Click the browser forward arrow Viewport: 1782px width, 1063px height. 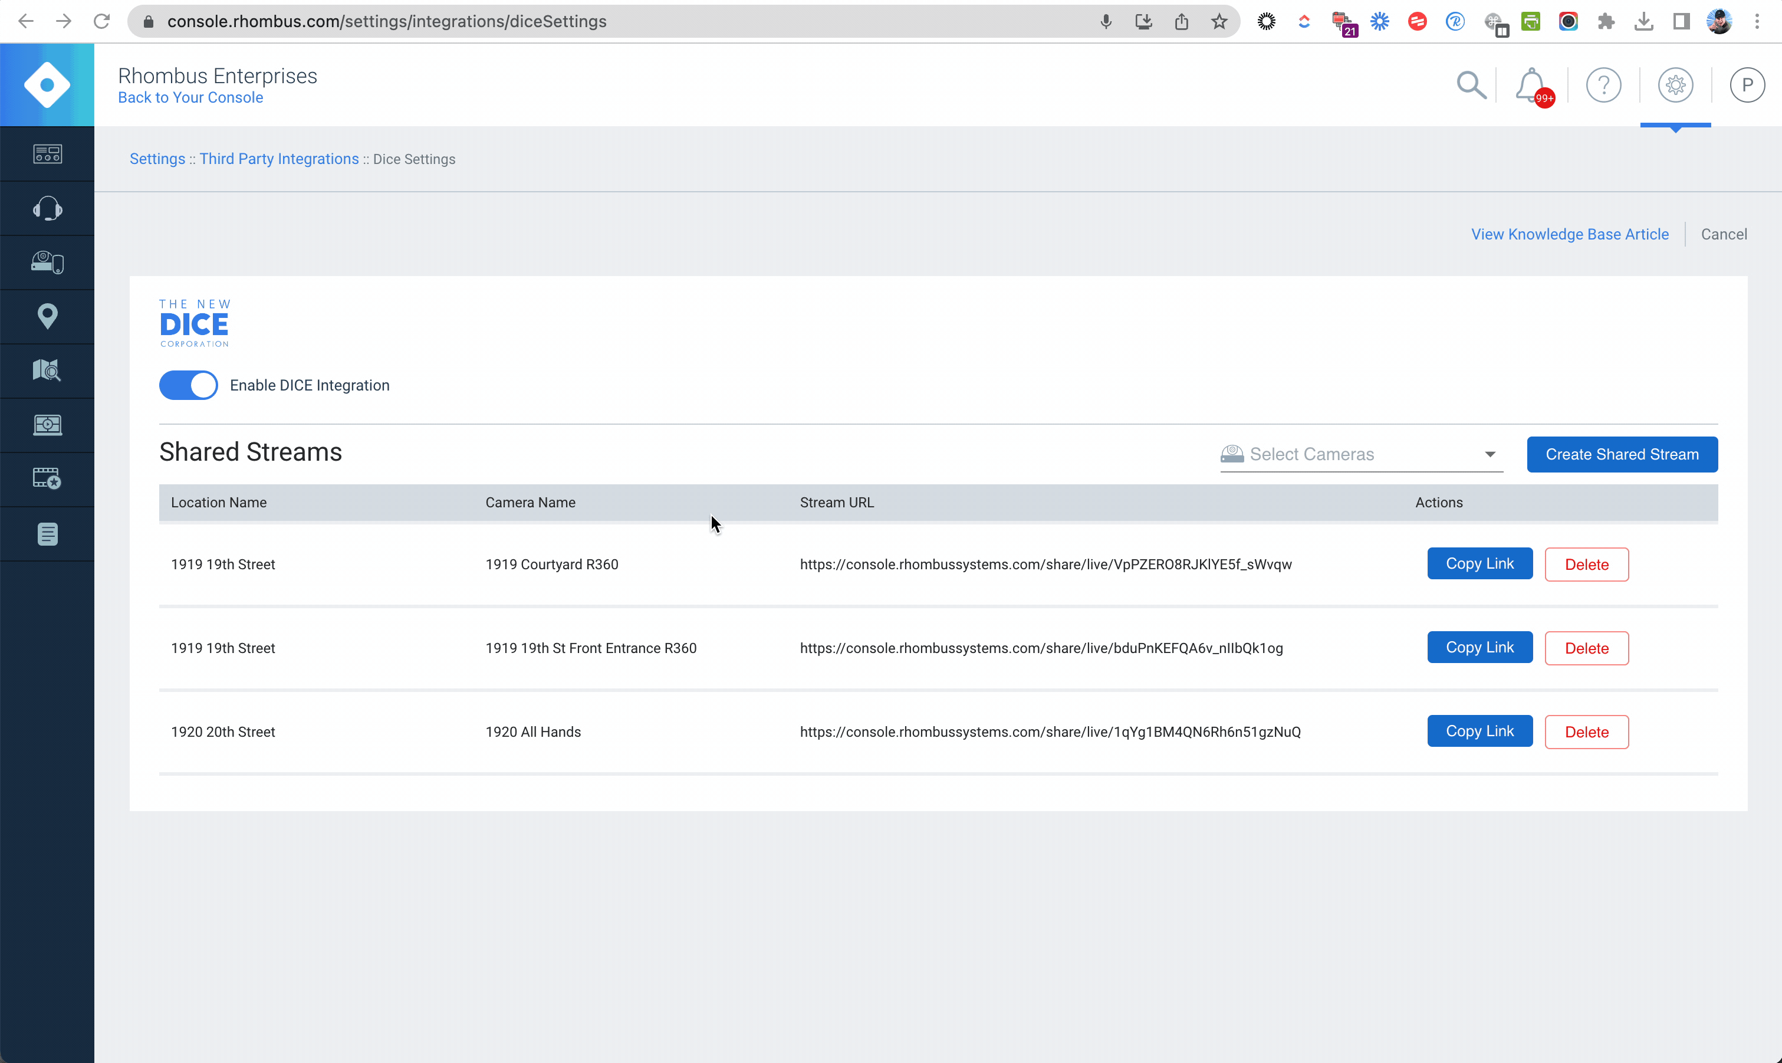click(x=64, y=21)
